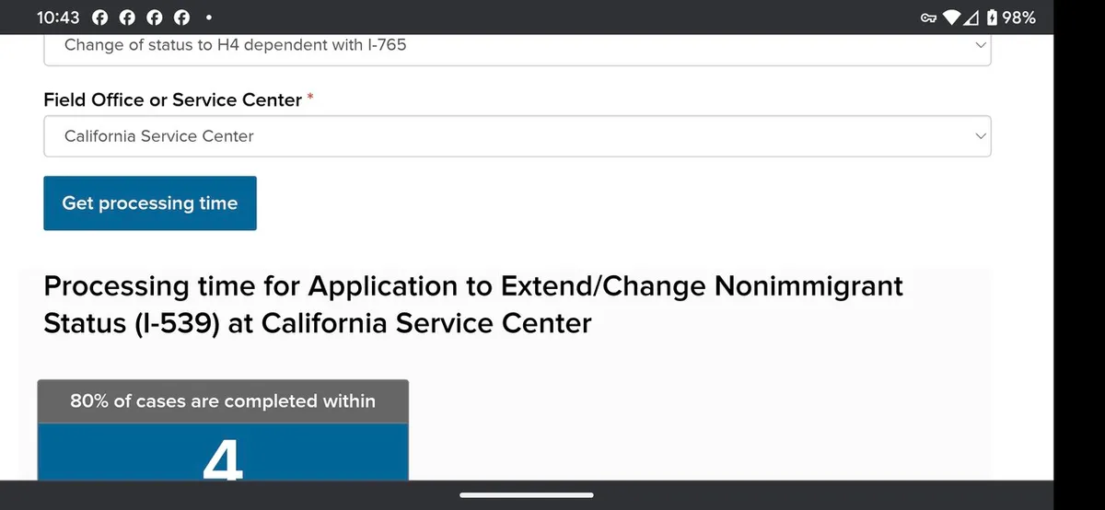
Task: Click the chevron on the form category dropdown
Action: [x=980, y=46]
